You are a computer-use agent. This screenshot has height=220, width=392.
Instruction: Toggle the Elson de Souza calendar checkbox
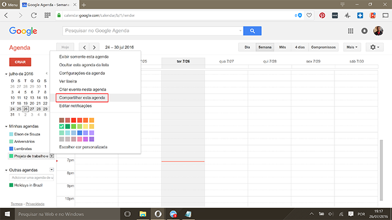pyautogui.click(x=11, y=134)
